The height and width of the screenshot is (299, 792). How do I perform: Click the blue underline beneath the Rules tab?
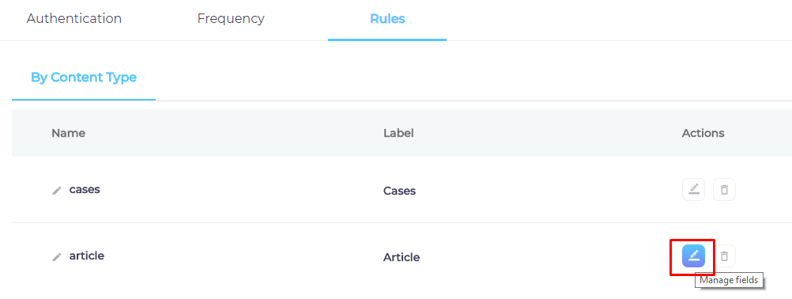point(387,40)
